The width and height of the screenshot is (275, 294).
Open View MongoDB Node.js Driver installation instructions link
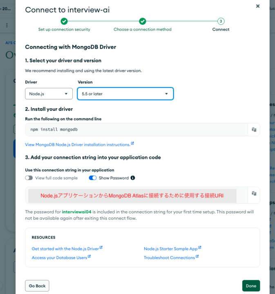pyautogui.click(x=79, y=145)
